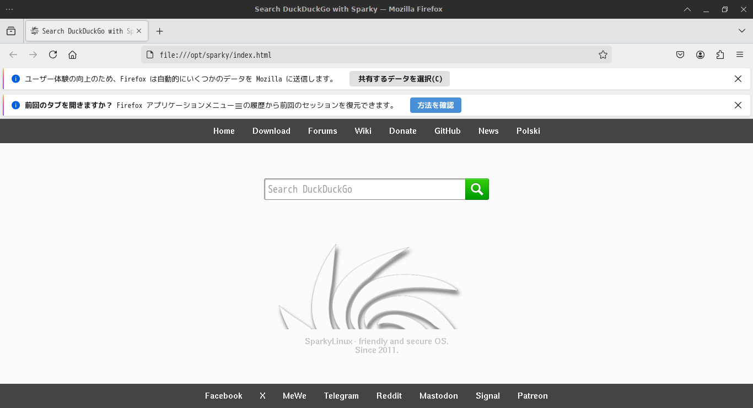This screenshot has height=408, width=753.
Task: Click the green search magnifier button
Action: click(477, 189)
